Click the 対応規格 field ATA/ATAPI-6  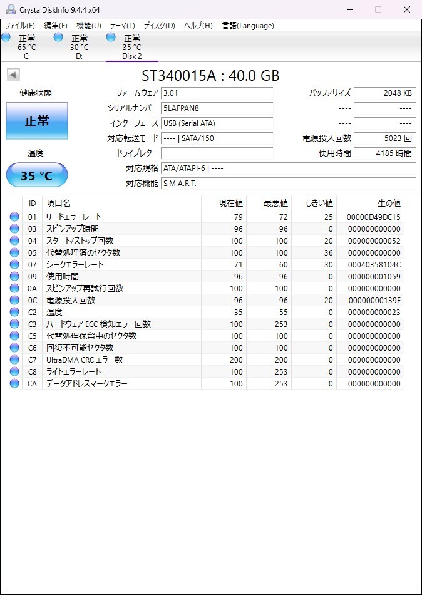[x=289, y=168]
